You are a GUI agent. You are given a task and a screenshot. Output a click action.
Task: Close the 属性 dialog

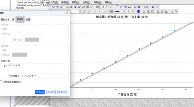[x=67, y=13]
